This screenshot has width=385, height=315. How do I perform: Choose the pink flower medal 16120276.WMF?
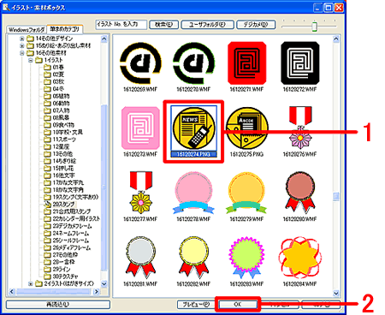click(x=300, y=128)
